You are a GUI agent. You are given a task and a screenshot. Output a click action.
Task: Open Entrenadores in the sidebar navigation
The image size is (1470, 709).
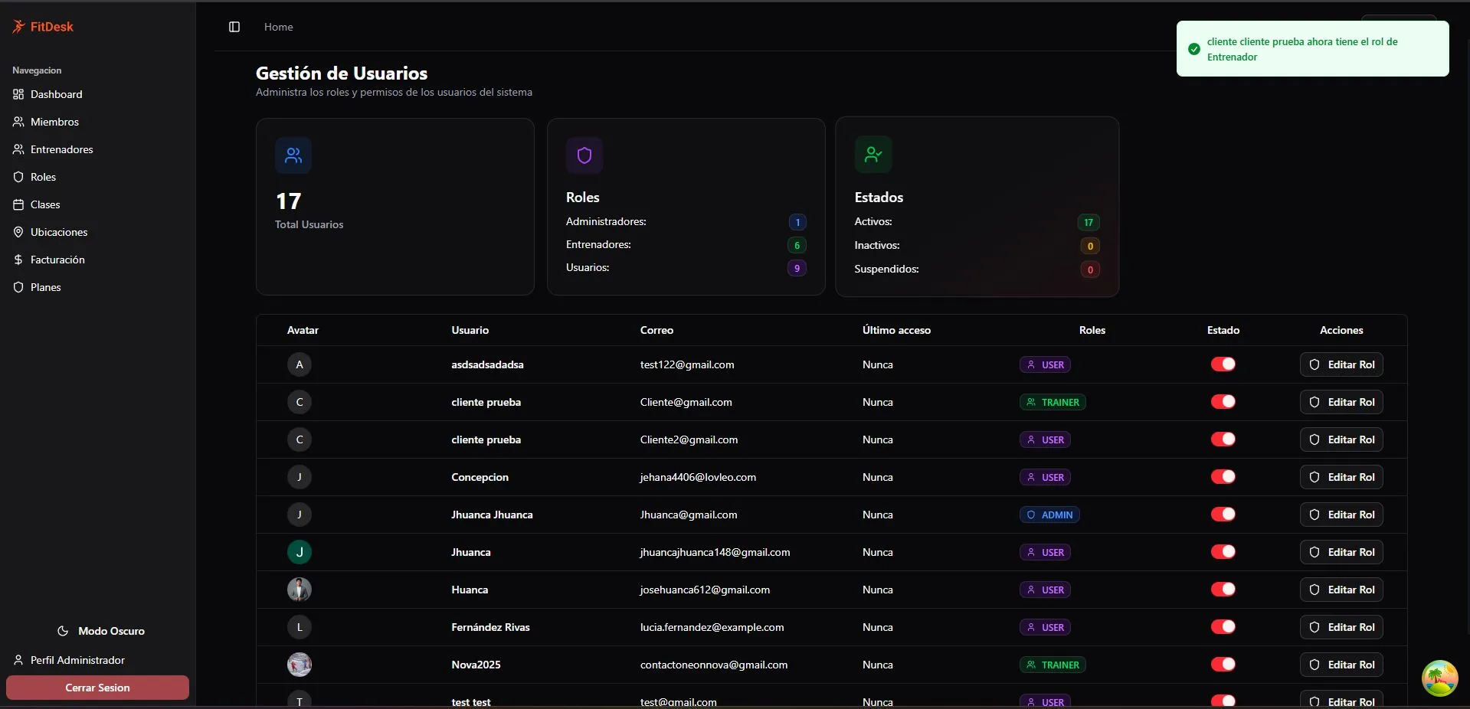pyautogui.click(x=61, y=149)
